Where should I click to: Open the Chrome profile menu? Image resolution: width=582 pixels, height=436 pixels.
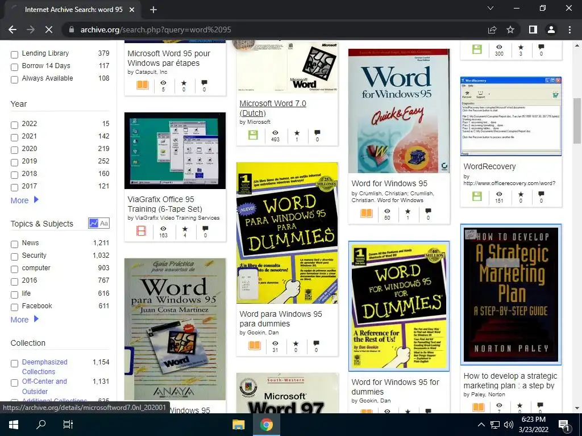(x=551, y=30)
